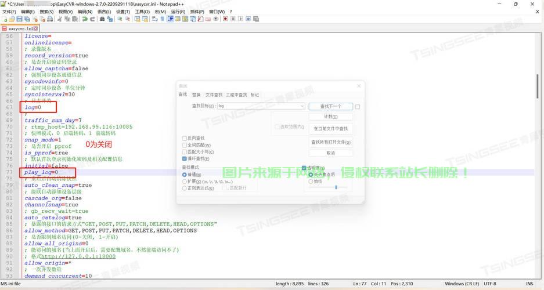Click the Copy toolbar icon
This screenshot has height=290, width=544.
tap(67, 19)
